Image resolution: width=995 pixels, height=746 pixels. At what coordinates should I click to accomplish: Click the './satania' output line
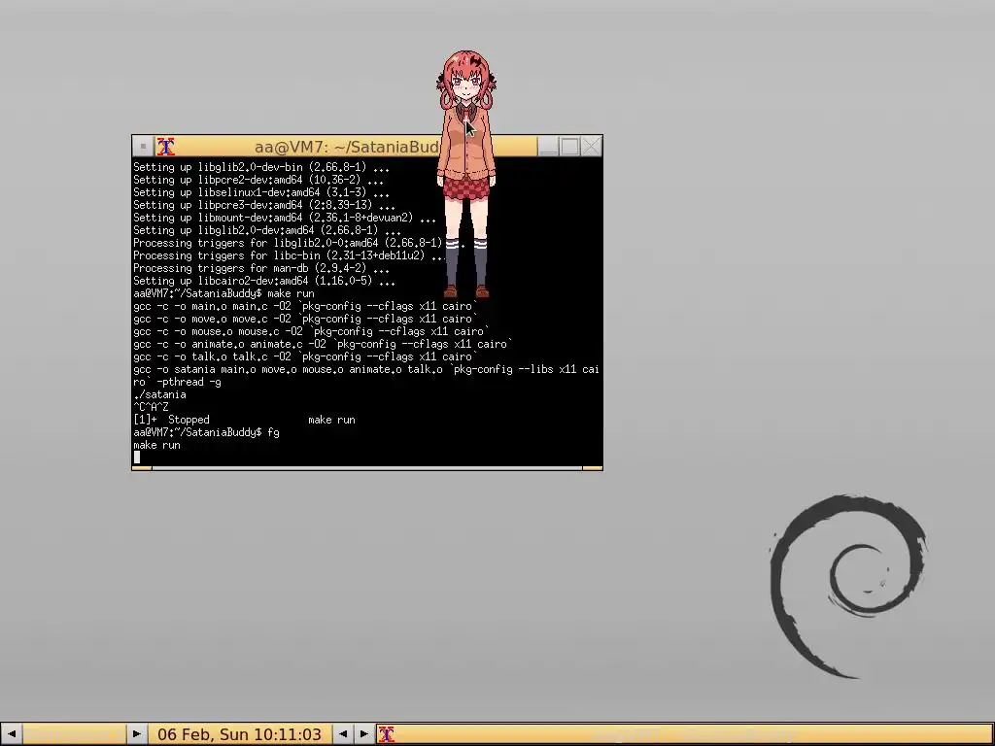[160, 394]
